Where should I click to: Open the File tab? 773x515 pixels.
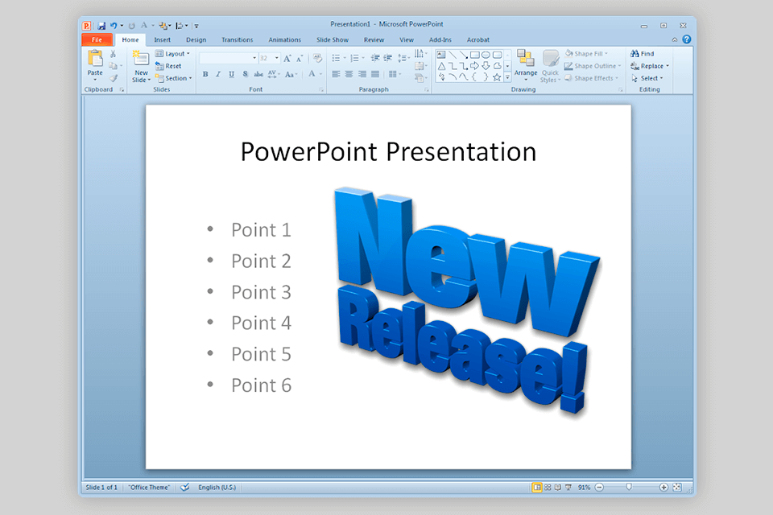click(97, 40)
